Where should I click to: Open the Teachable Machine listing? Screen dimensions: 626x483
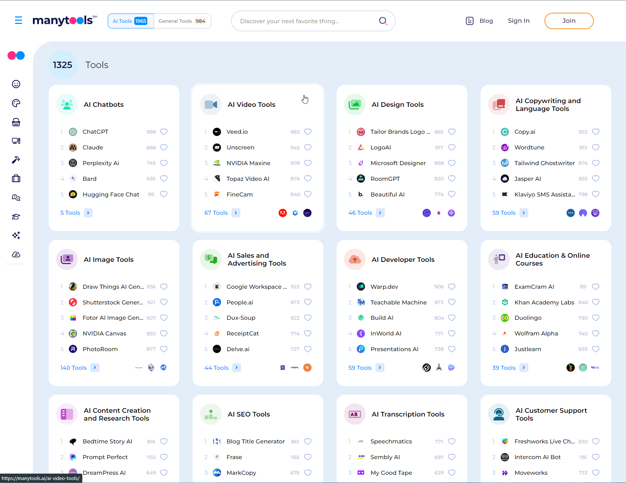click(399, 303)
